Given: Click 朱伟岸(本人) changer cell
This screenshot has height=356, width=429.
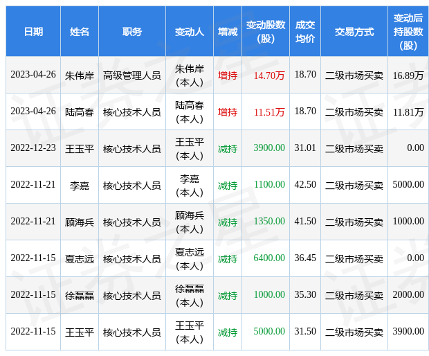Looking at the screenshot, I should click(190, 75).
